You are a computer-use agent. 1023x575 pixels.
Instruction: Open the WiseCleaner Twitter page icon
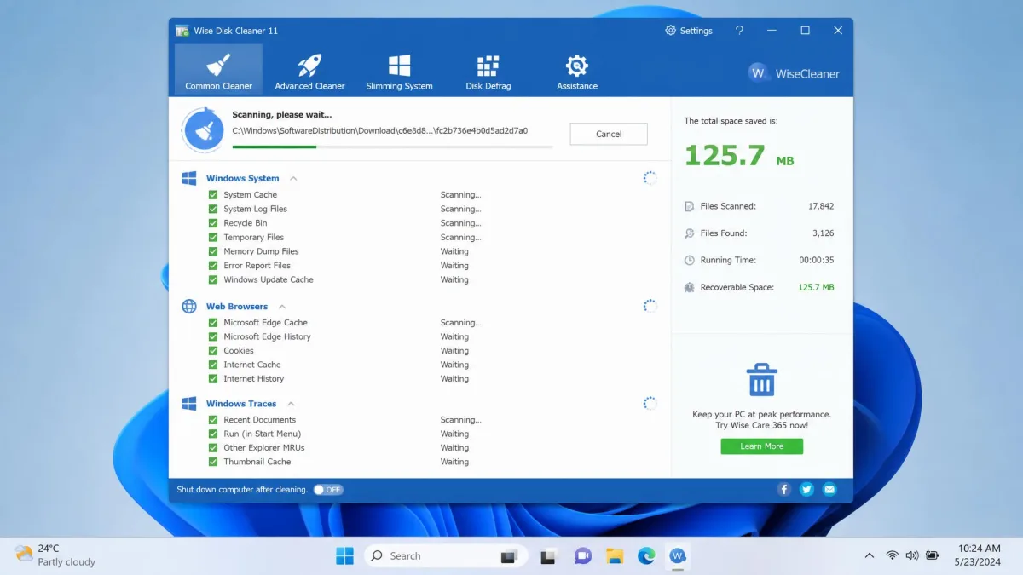point(806,490)
